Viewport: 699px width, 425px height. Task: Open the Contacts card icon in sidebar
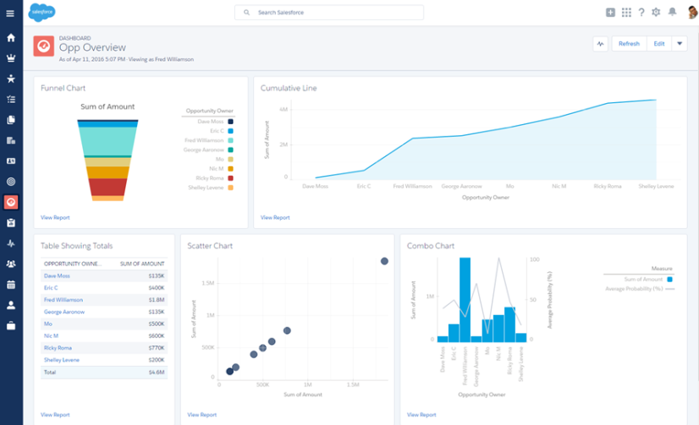coord(11,161)
